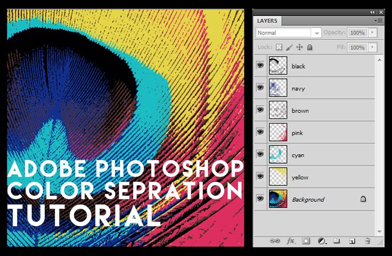Click the 'Background' layer name

[x=308, y=199]
